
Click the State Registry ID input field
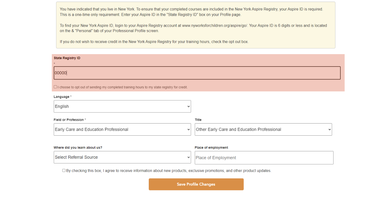197,73
